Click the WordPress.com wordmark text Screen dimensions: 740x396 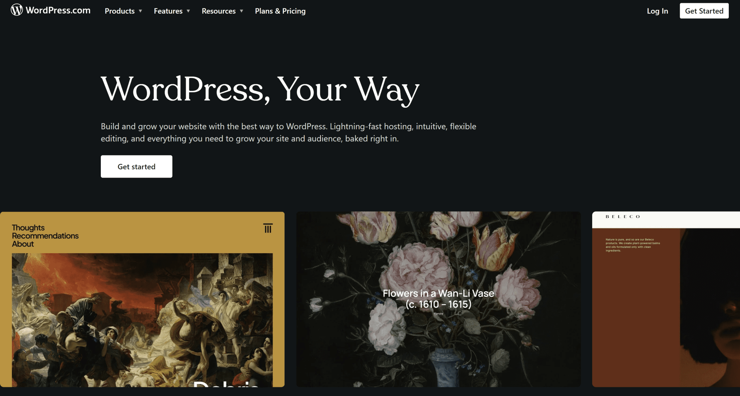pyautogui.click(x=58, y=10)
